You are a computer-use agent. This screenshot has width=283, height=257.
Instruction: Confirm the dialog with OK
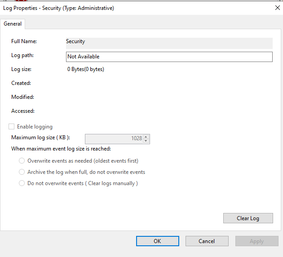tap(157, 241)
